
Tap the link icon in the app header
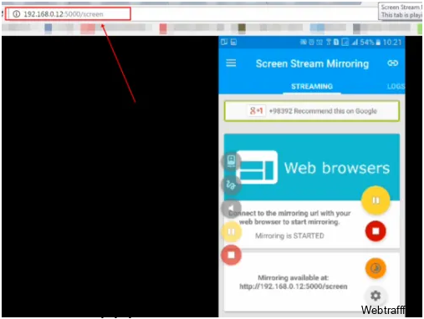392,63
